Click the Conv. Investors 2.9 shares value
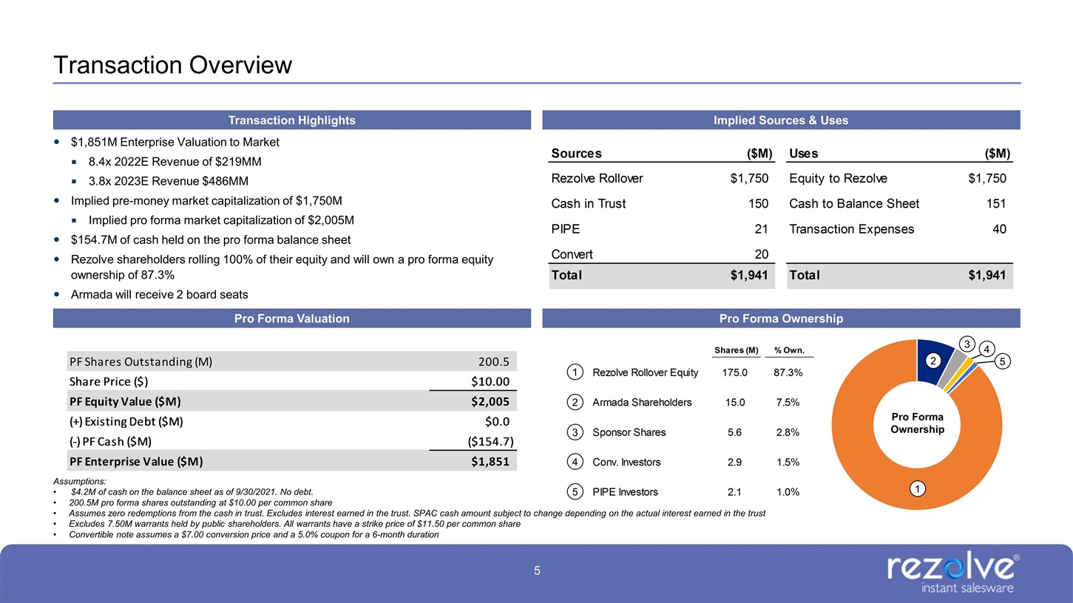Screen dimensions: 1073x603 tap(737, 463)
